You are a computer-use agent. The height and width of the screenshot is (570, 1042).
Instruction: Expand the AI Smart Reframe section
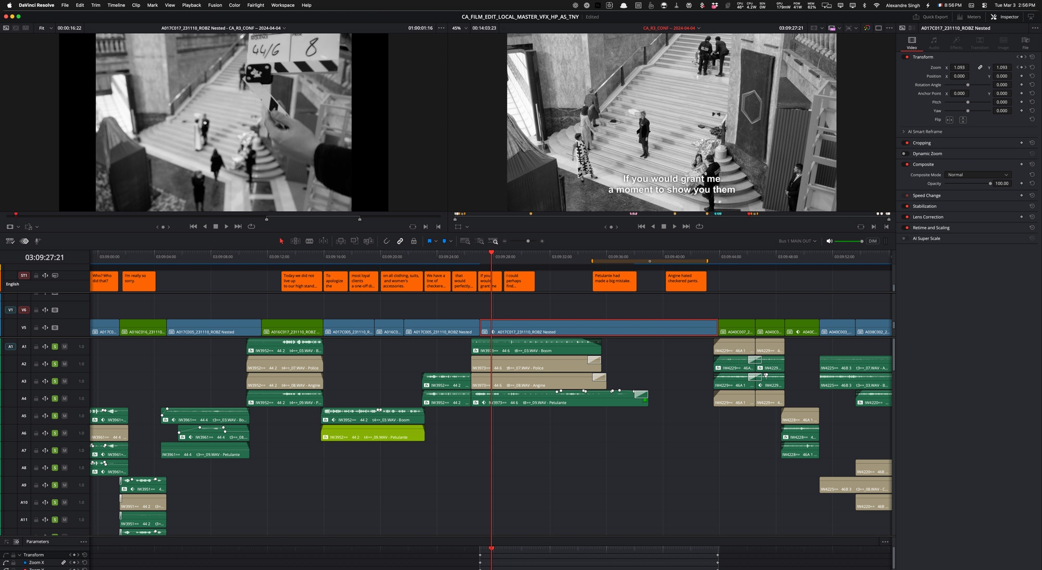click(903, 132)
